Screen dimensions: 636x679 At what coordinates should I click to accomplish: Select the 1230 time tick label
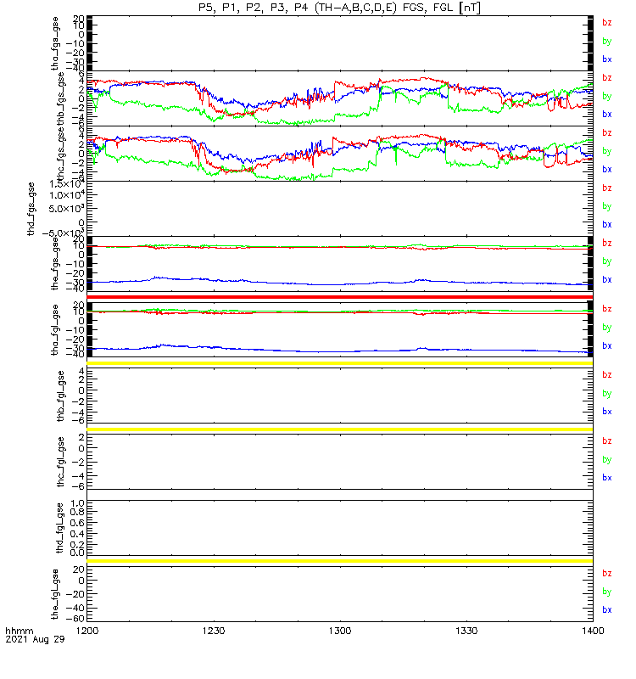pos(214,631)
